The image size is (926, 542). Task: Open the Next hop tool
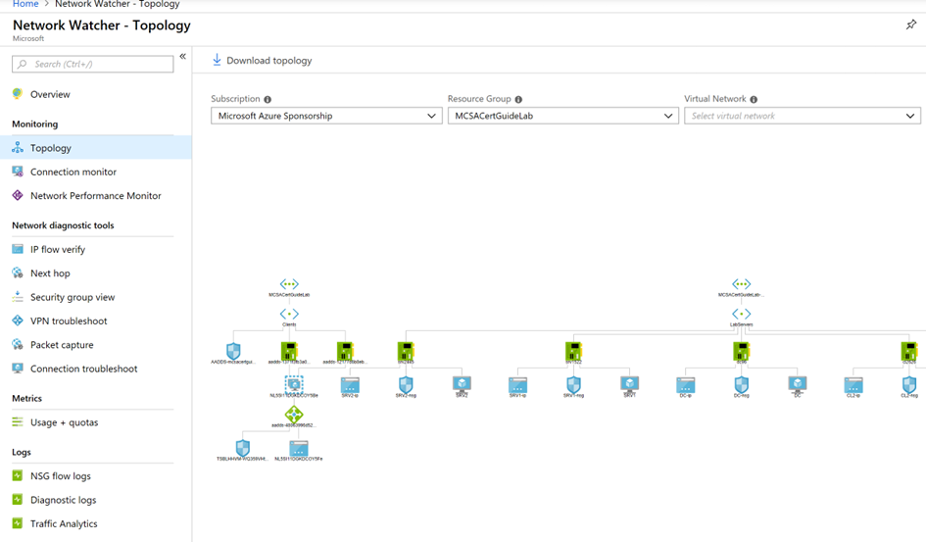coord(50,273)
